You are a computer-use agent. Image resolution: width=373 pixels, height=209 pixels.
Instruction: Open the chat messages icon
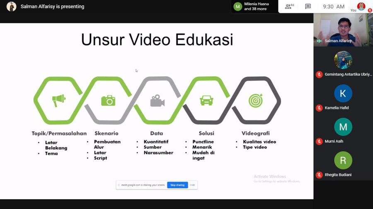tap(308, 6)
